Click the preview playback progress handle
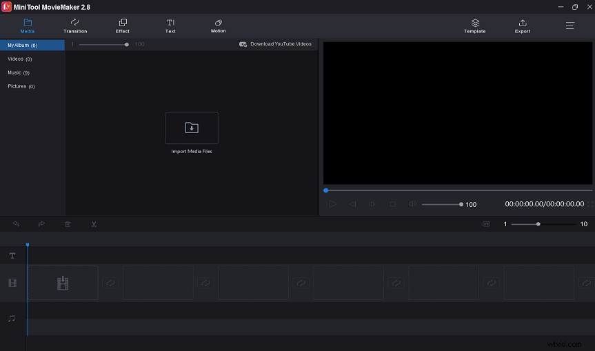The image size is (595, 351). click(326, 190)
